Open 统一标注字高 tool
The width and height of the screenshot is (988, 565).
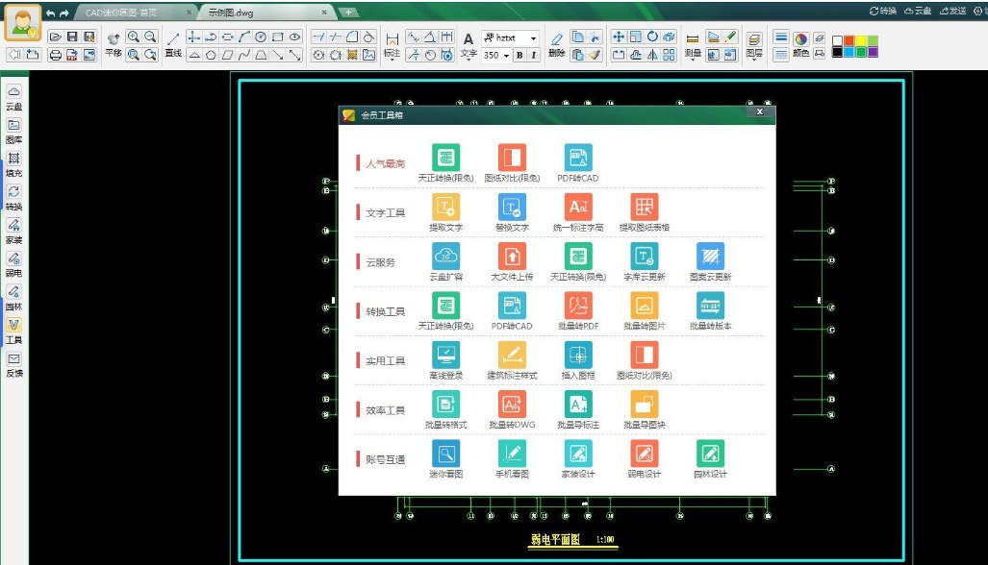[578, 212]
